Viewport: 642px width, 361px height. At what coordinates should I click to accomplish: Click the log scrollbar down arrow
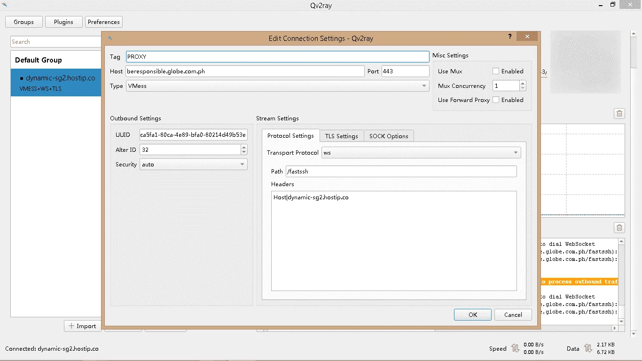pos(621,322)
